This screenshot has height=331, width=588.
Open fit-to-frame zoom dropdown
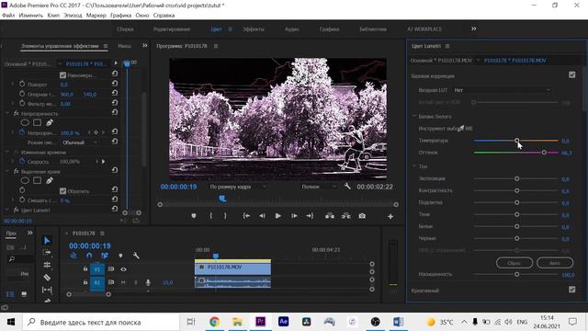238,187
